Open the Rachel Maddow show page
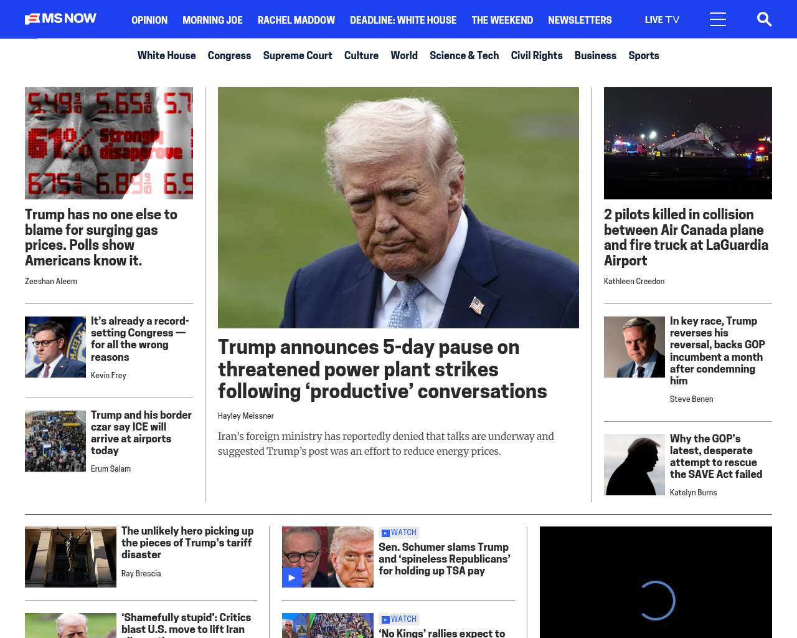This screenshot has width=797, height=638. click(x=296, y=20)
